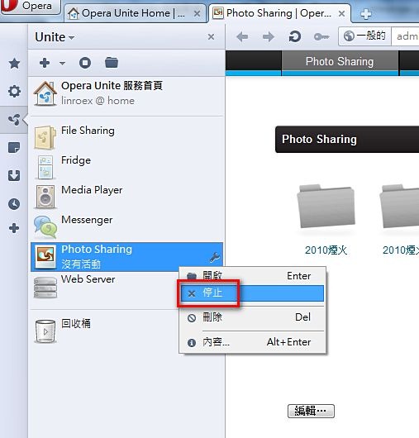Screen dimensions: 419x438
Task: Open the 一般的 security dropdown in address bar
Action: tap(364, 36)
